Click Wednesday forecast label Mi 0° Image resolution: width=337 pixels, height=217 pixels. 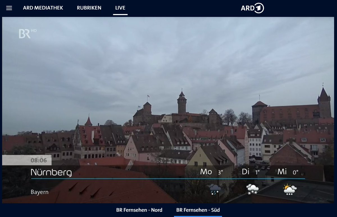tap(288, 172)
